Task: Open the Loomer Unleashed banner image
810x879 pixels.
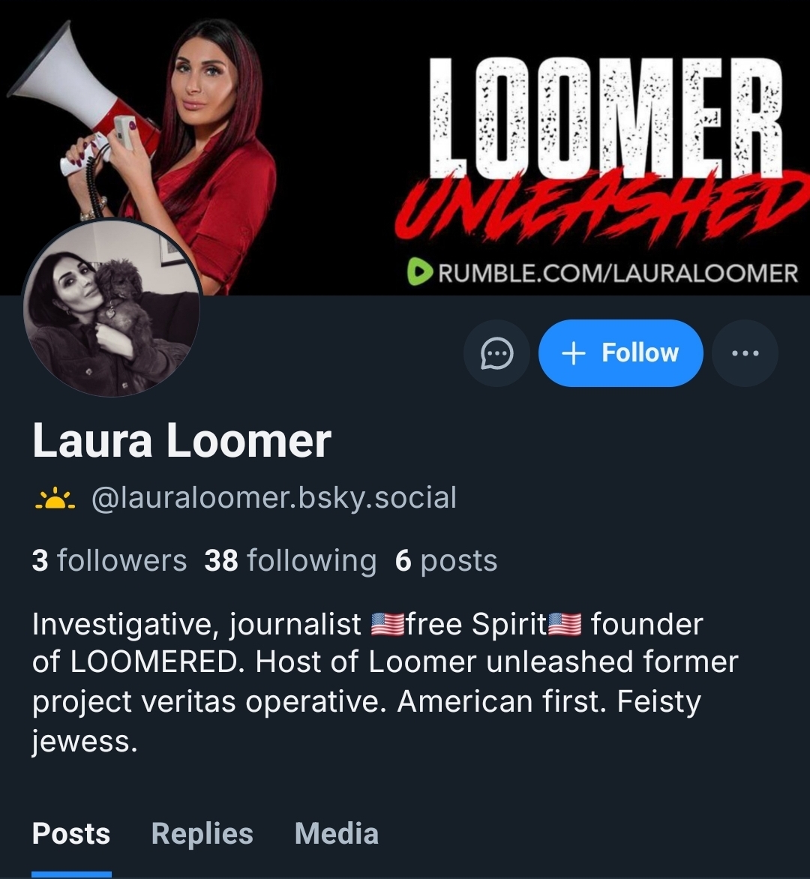Action: (x=405, y=148)
